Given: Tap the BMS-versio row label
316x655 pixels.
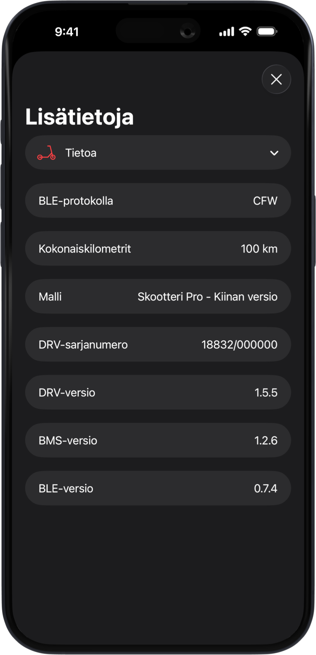Looking at the screenshot, I should coord(68,441).
